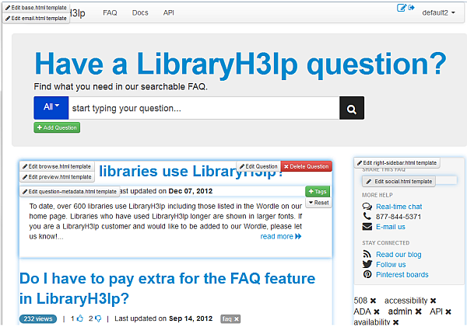Click the Twitter bird icon
Image resolution: width=467 pixels, height=327 pixels.
[367, 264]
